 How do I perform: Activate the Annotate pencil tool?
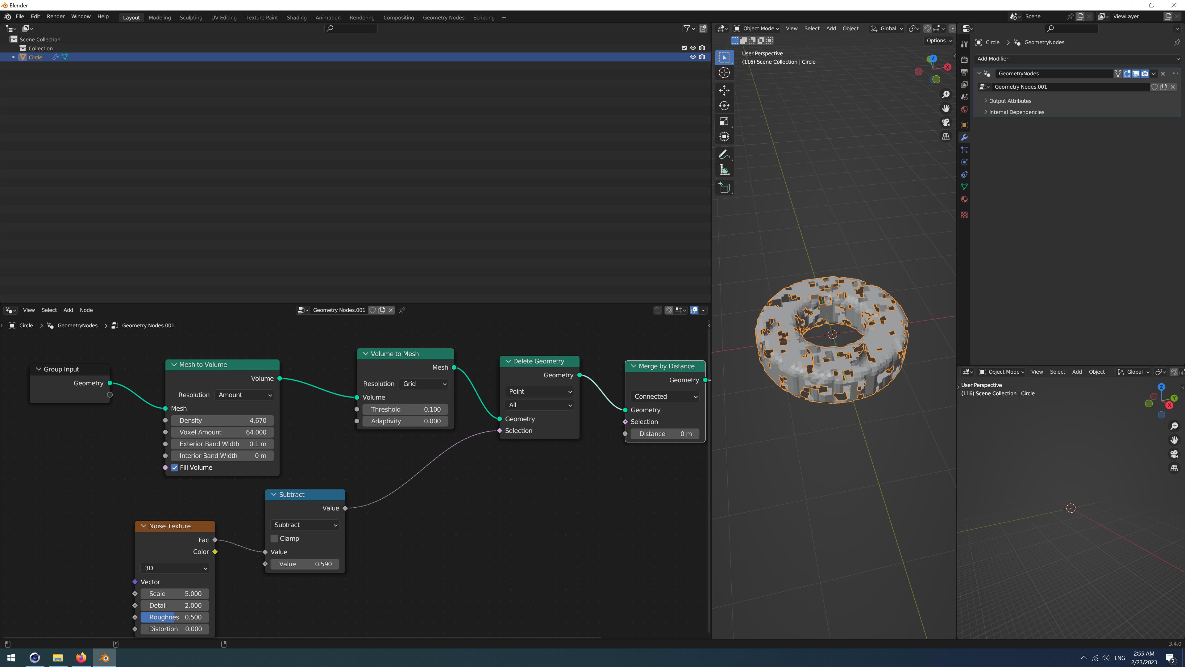point(724,155)
